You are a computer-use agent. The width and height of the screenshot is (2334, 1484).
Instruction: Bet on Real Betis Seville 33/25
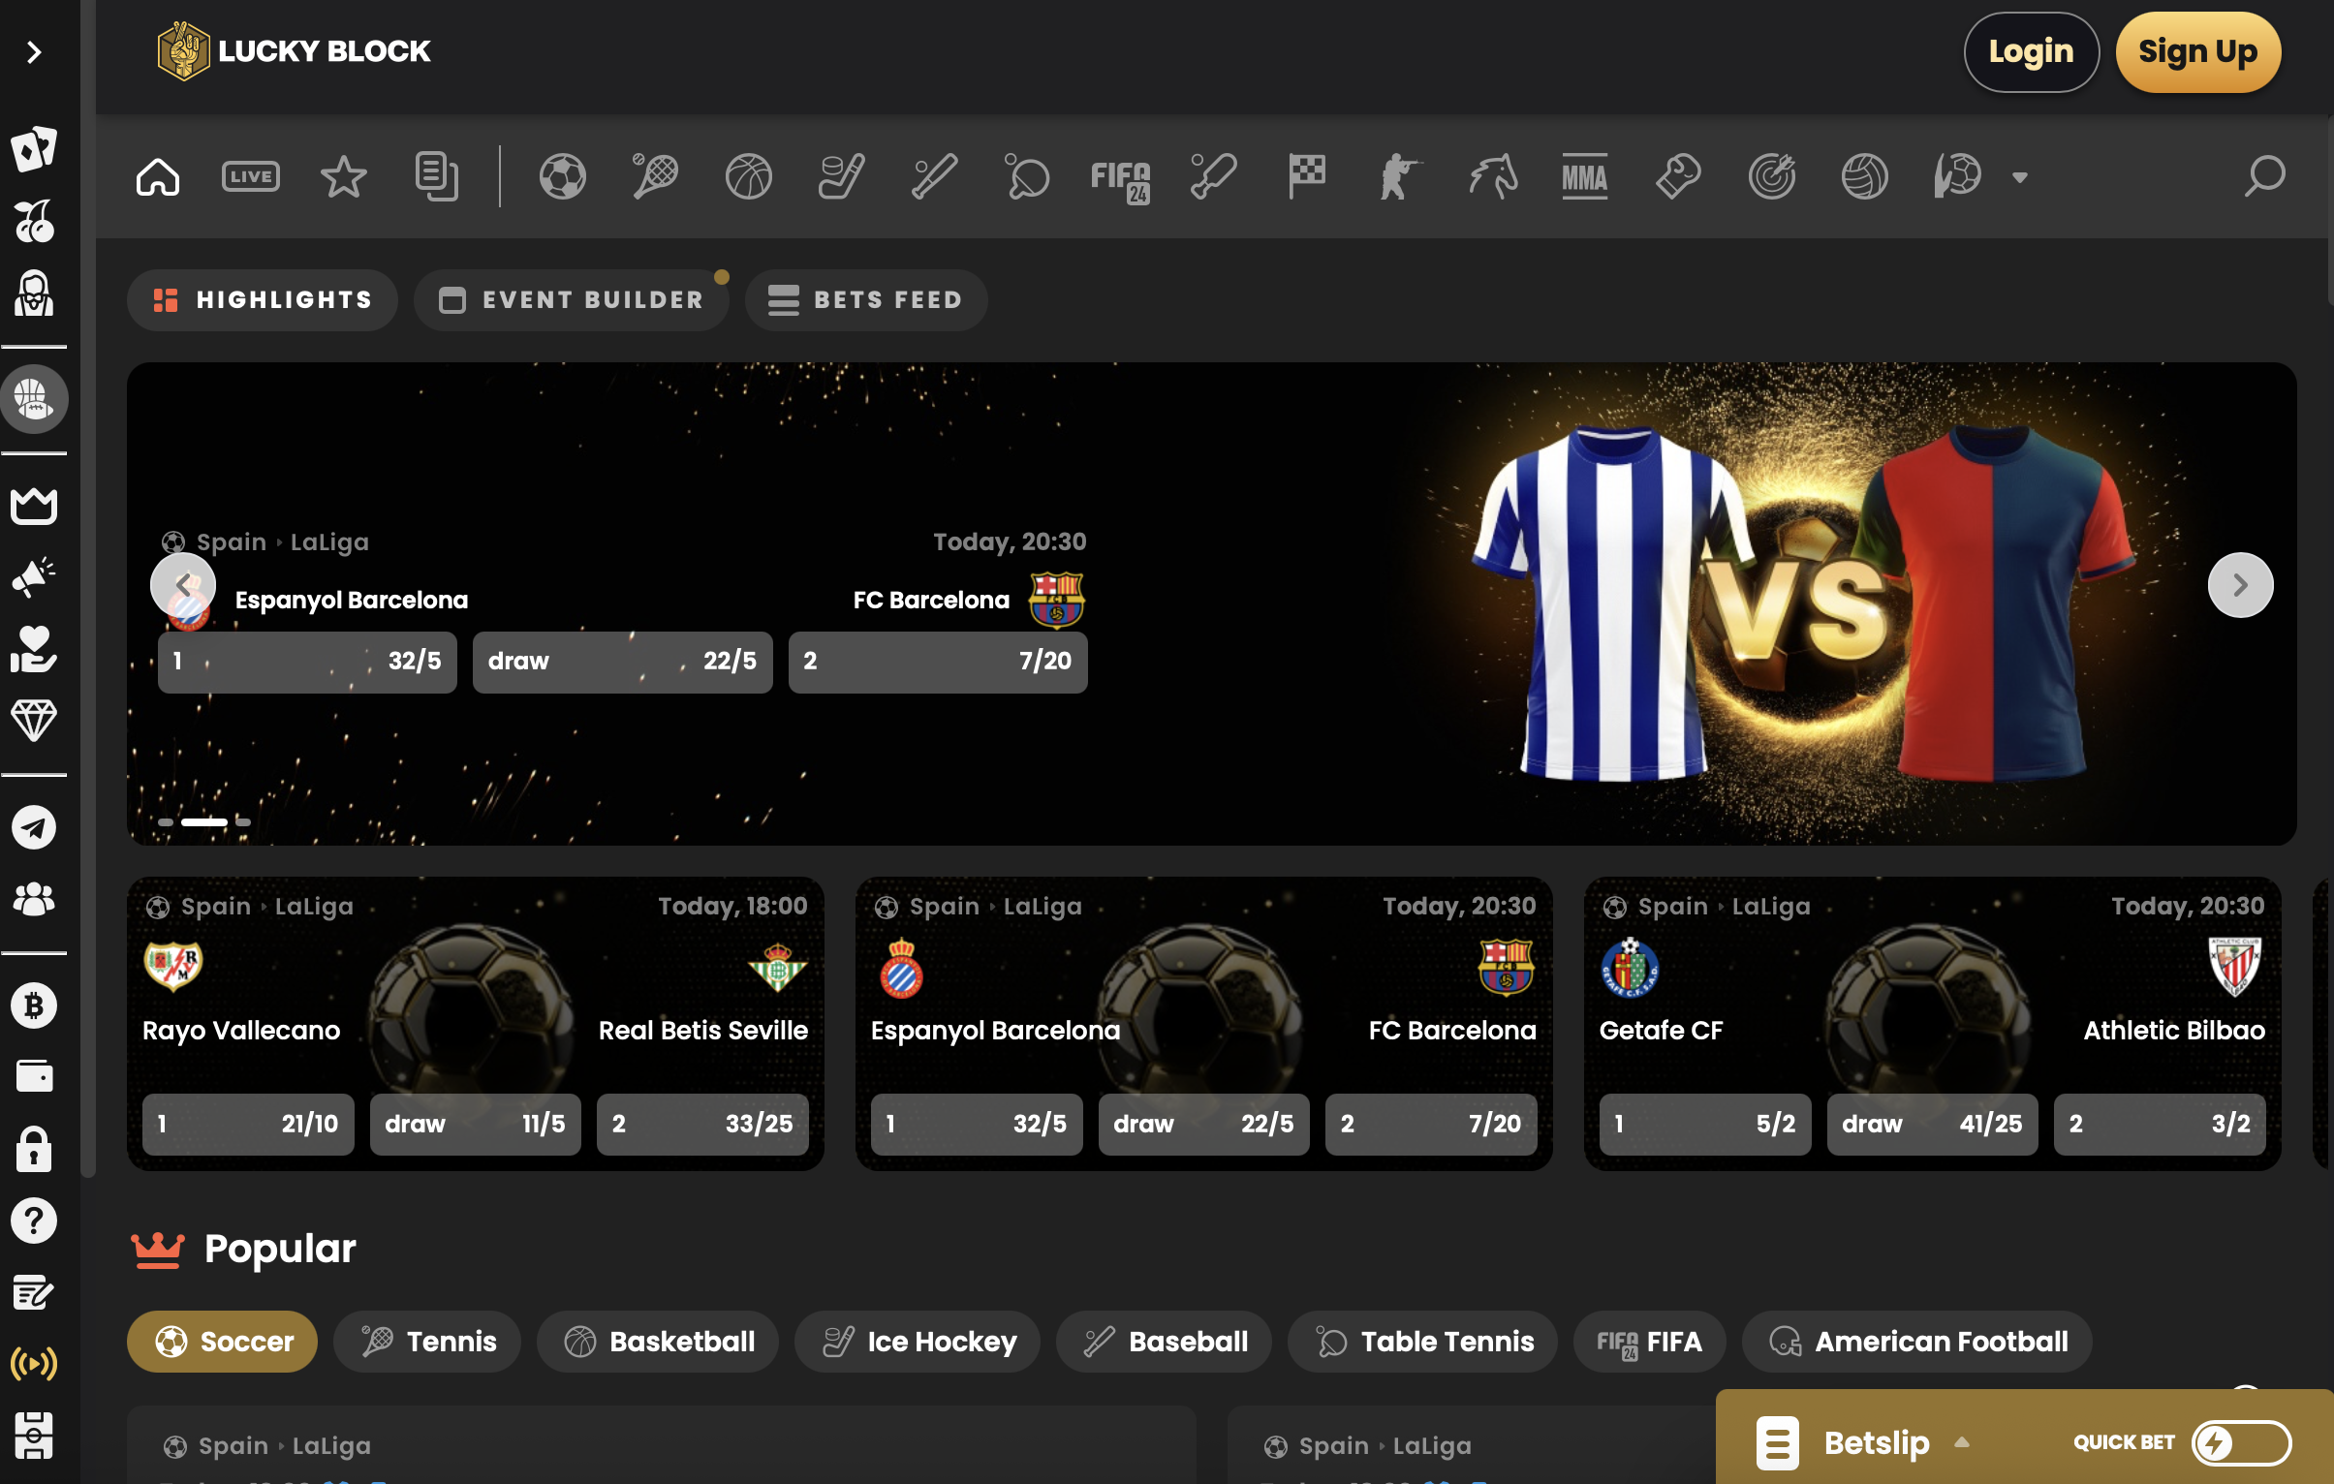pyautogui.click(x=702, y=1125)
